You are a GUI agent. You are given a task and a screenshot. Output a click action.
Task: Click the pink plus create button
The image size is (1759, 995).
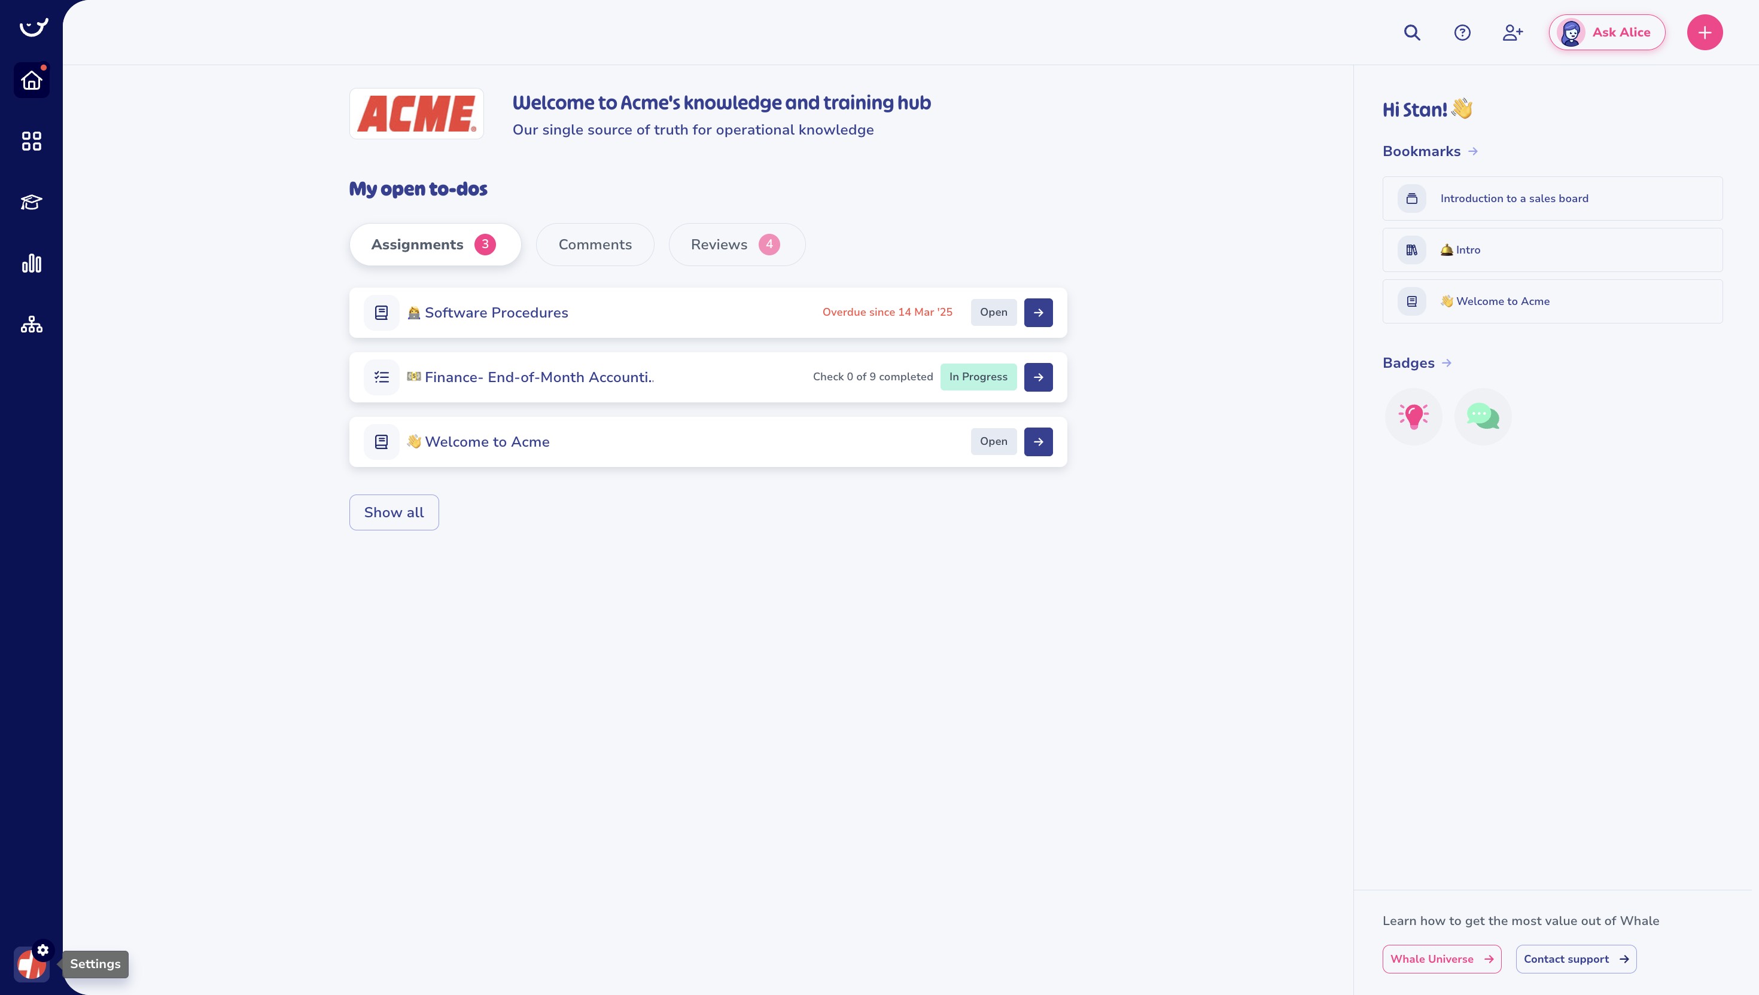click(x=1705, y=32)
